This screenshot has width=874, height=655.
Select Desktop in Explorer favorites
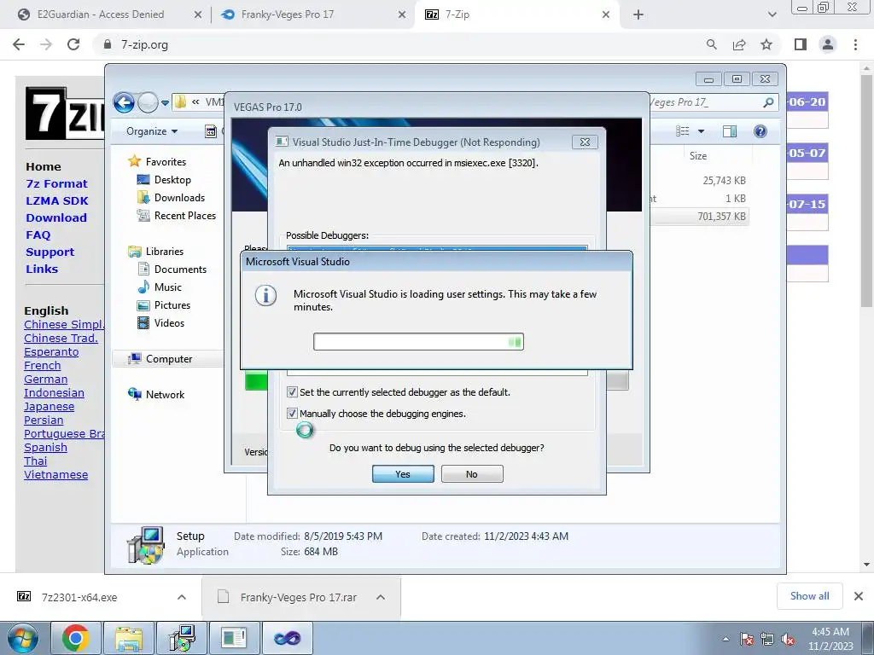click(x=172, y=180)
